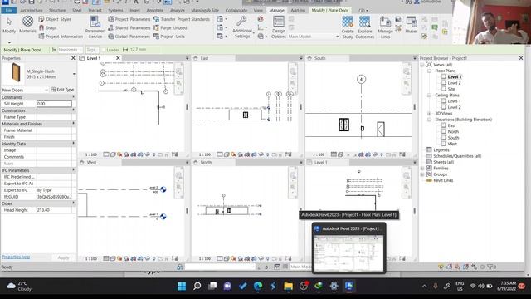Open the New Doors properties filter dropdown
This screenshot has width=531, height=299.
click(x=25, y=90)
